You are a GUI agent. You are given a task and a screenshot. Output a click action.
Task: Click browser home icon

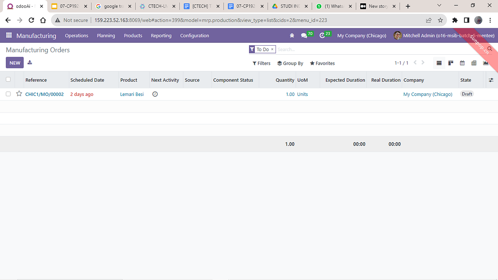pos(43,20)
